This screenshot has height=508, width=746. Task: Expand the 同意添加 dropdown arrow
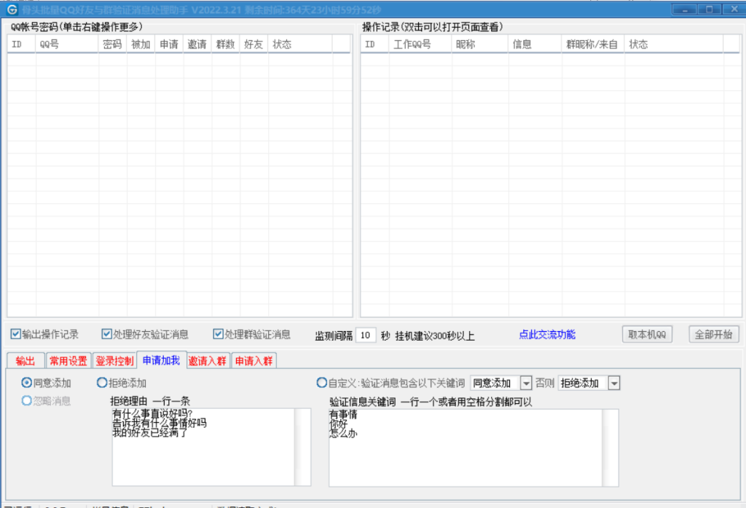tap(526, 384)
